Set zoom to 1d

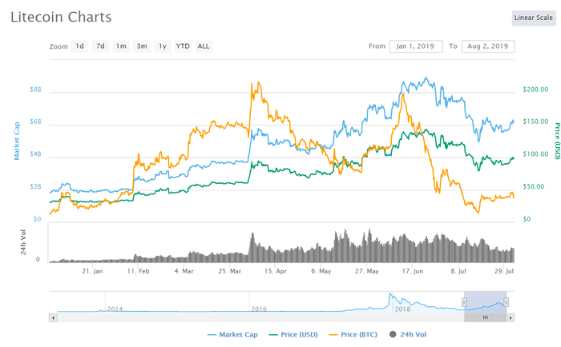tap(79, 46)
